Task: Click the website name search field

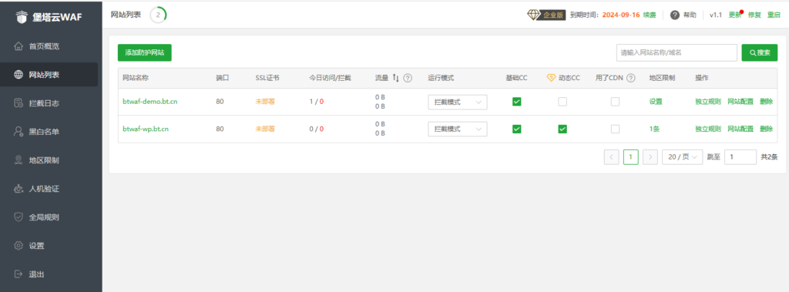Action: [x=677, y=52]
